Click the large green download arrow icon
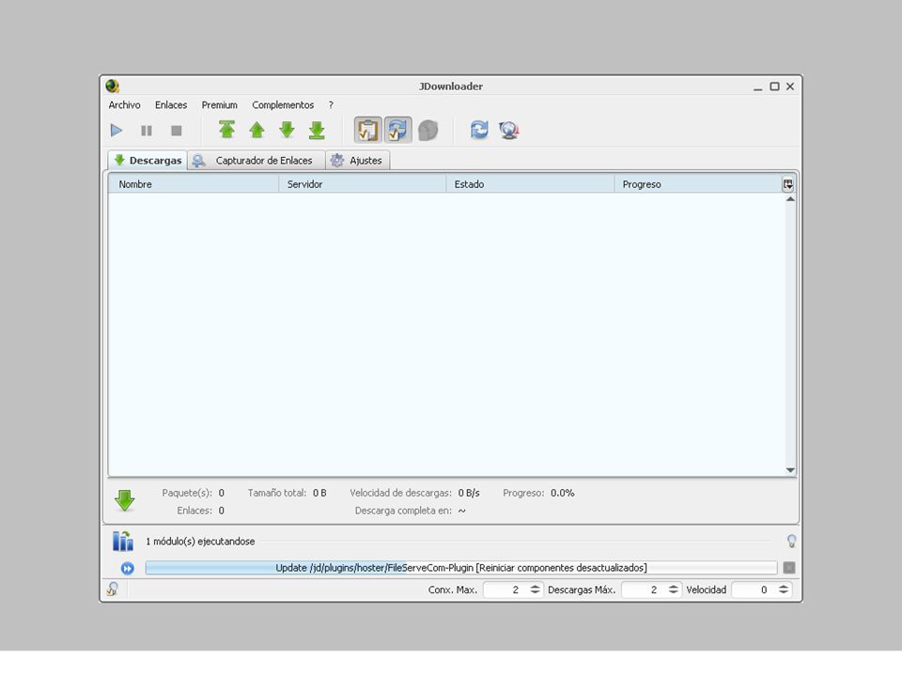Image resolution: width=902 pixels, height=677 pixels. 125,501
